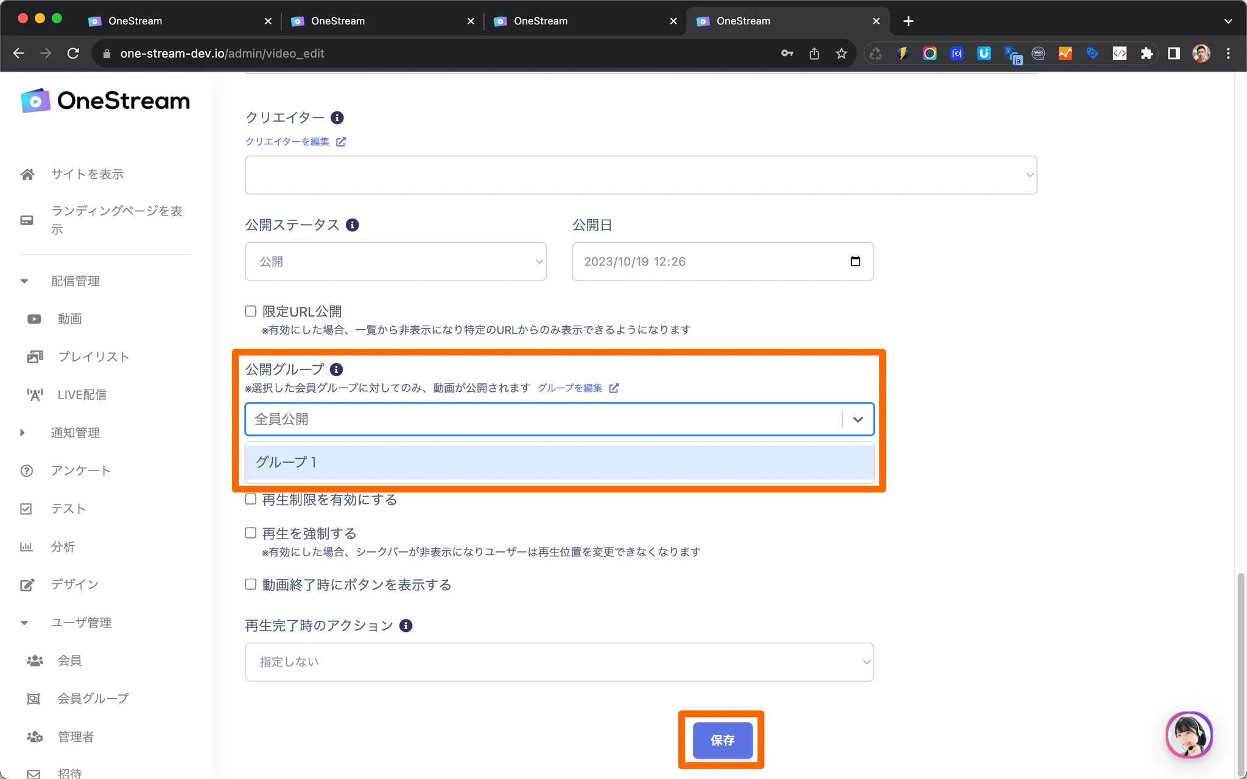
Task: Open プレイリスト in the sidebar
Action: 93,357
